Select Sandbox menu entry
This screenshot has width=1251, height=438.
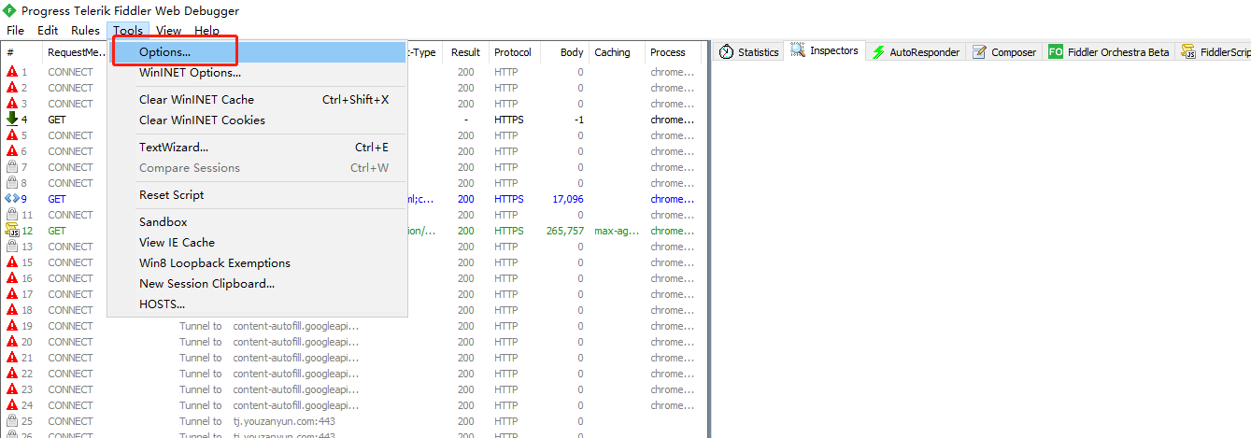coord(257,222)
